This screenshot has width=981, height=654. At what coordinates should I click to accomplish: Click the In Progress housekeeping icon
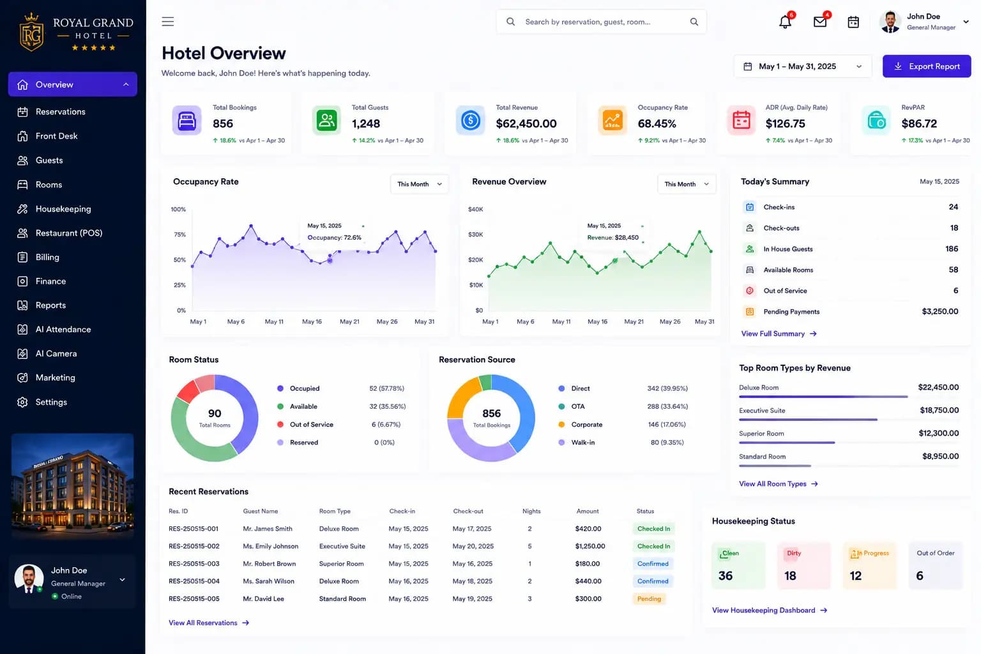[855, 554]
